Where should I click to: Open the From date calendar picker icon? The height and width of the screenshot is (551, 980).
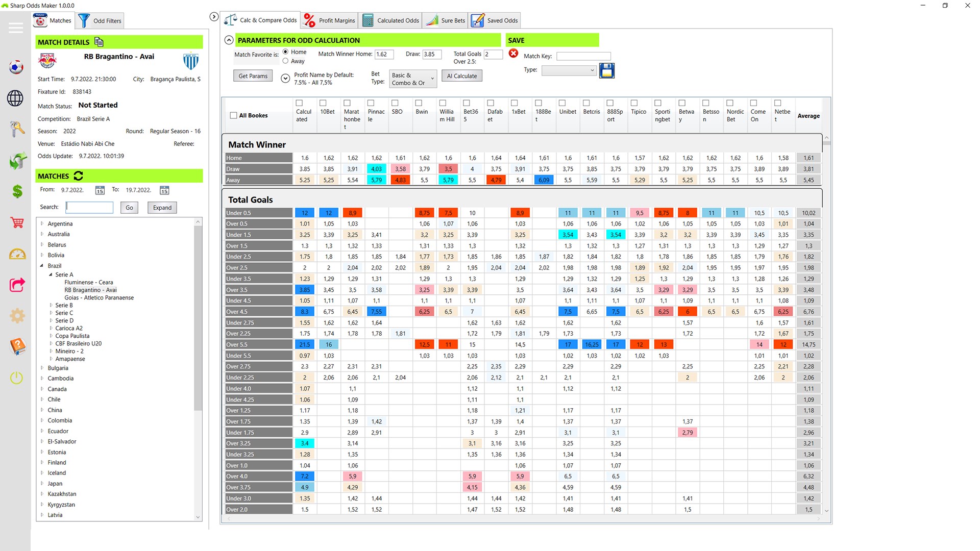(100, 190)
